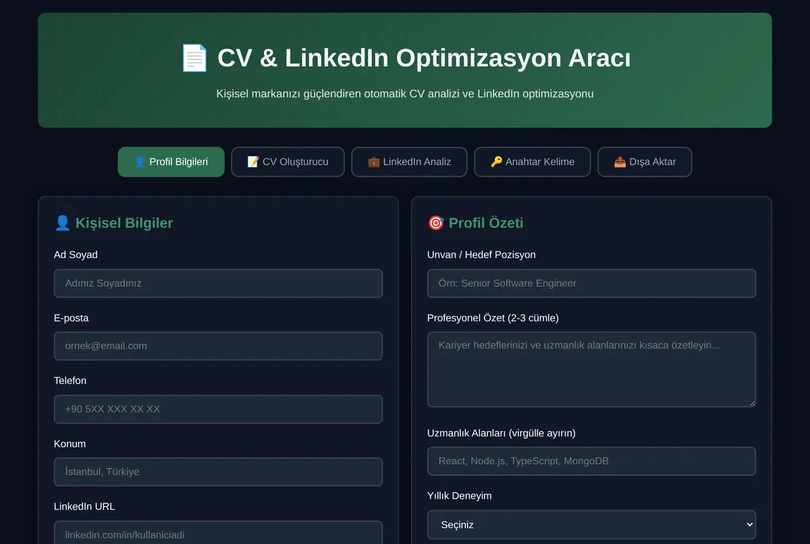Open the Yıllık Deneyim dropdown
This screenshot has height=544, width=810.
pos(591,524)
